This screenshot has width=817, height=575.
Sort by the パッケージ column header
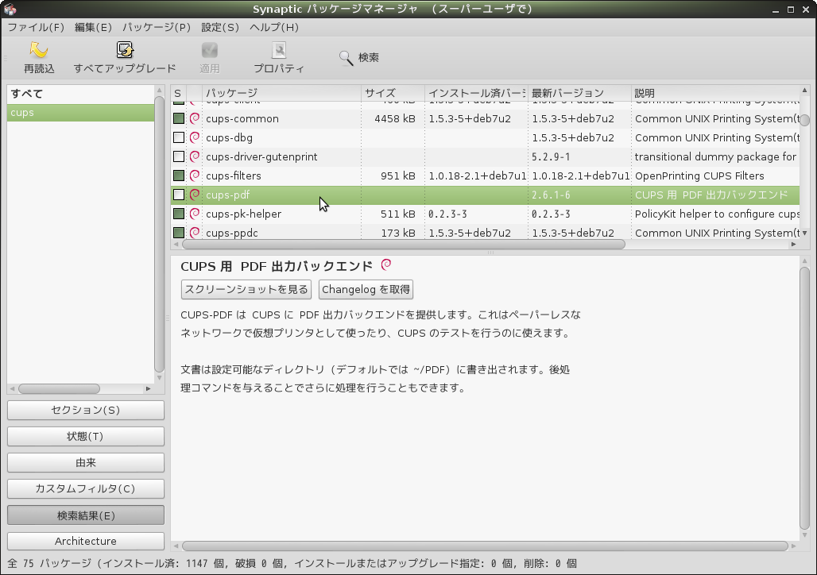281,93
